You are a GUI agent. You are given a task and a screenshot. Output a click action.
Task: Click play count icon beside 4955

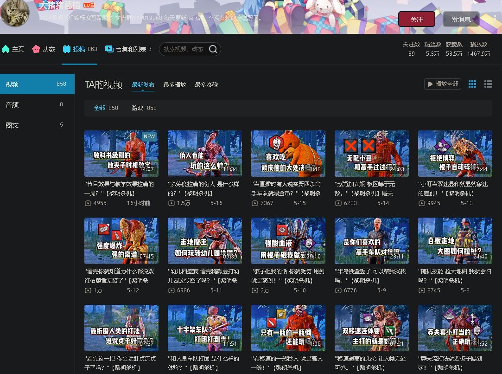(x=88, y=203)
